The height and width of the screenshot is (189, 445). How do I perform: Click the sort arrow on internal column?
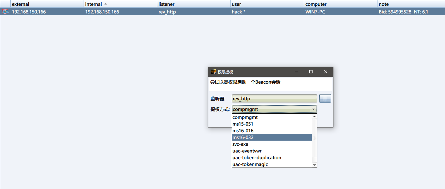106,4
